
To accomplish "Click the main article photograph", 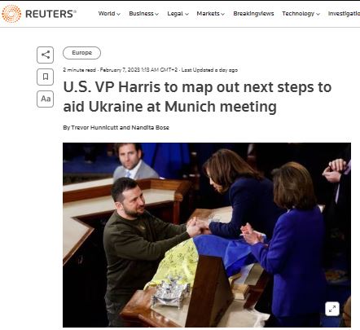I will point(207,235).
